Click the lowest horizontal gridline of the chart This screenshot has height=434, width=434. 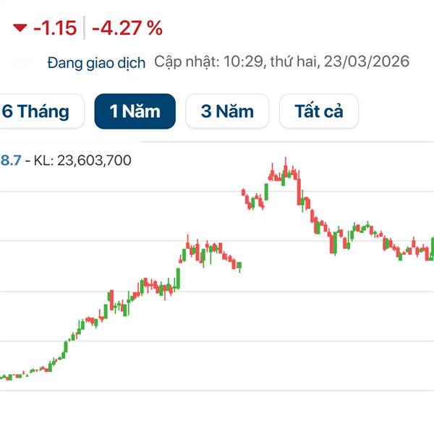217,391
